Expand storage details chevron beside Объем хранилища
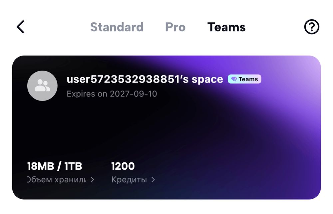333x214 pixels. [92, 180]
